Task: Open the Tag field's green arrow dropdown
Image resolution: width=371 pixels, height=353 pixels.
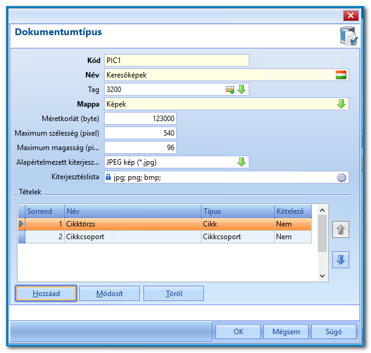Action: tap(241, 90)
